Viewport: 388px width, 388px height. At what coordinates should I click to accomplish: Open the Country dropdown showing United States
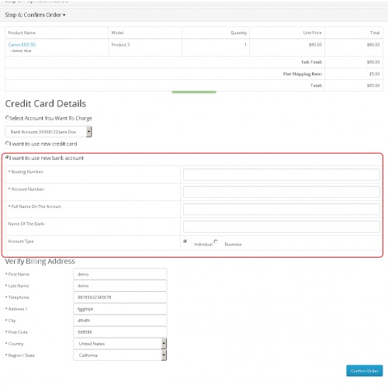click(120, 344)
